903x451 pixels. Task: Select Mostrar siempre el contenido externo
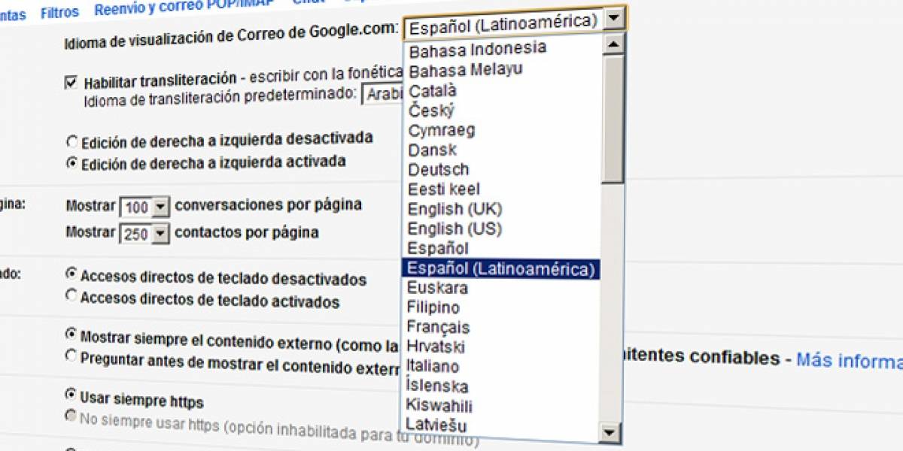pyautogui.click(x=71, y=334)
